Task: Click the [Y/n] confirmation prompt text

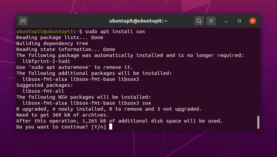Action: tap(99, 127)
